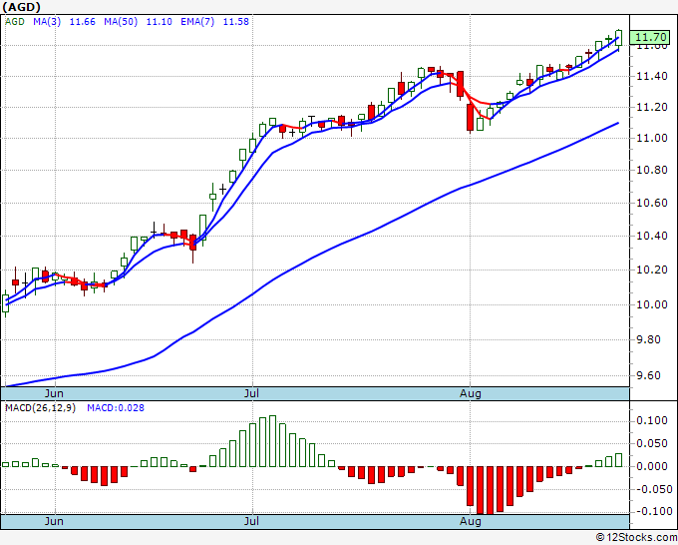Screen dimensions: 678x545
Task: Click the 11.40 price axis label
Action: [652, 77]
